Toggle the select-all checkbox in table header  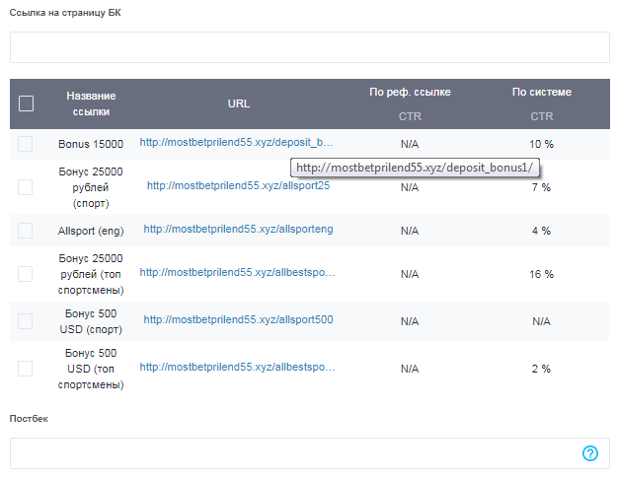tap(27, 103)
